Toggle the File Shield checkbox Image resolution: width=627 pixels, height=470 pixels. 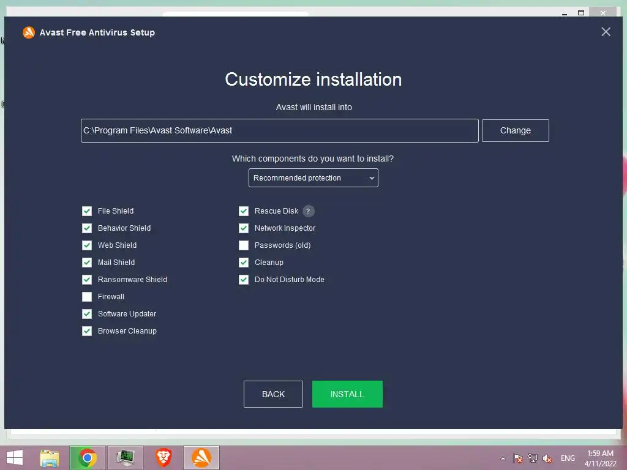(87, 211)
